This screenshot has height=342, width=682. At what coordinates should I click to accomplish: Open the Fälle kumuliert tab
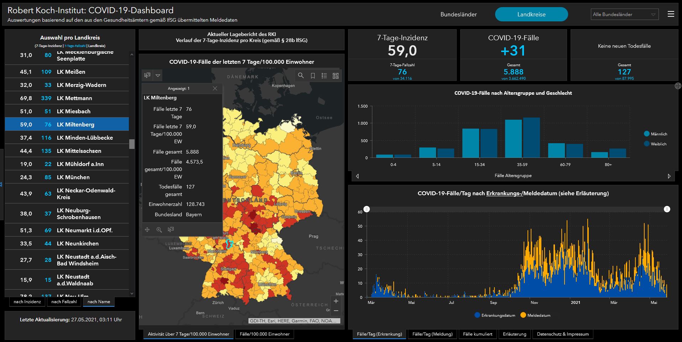478,334
